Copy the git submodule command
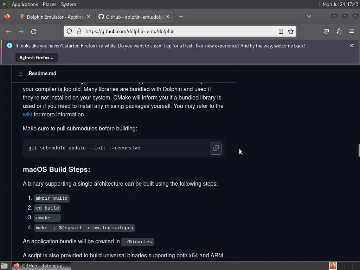The width and height of the screenshot is (360, 270). (x=216, y=148)
